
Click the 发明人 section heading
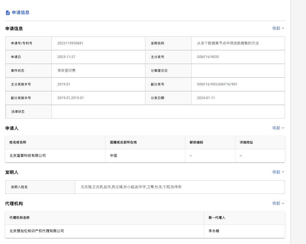[x=12, y=172]
